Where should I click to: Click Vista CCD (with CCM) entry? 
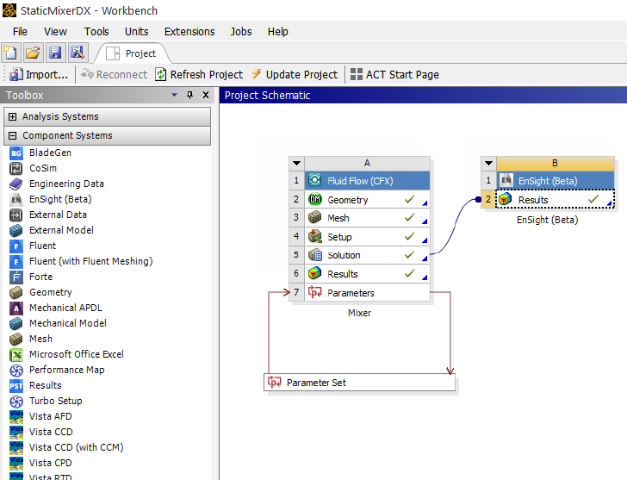pos(77,447)
